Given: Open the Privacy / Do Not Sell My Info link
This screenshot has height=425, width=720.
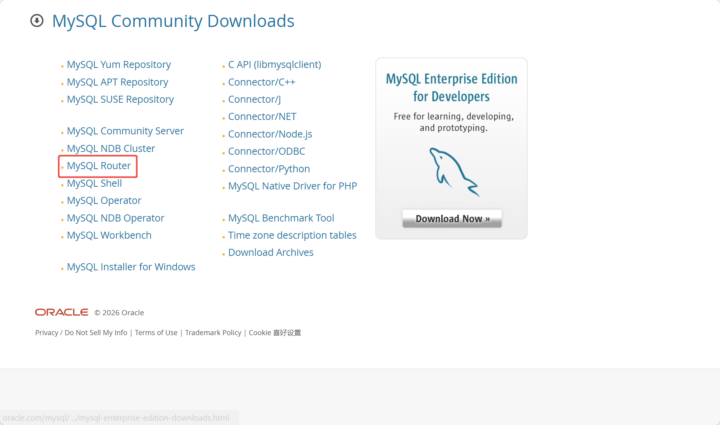Looking at the screenshot, I should (x=81, y=332).
